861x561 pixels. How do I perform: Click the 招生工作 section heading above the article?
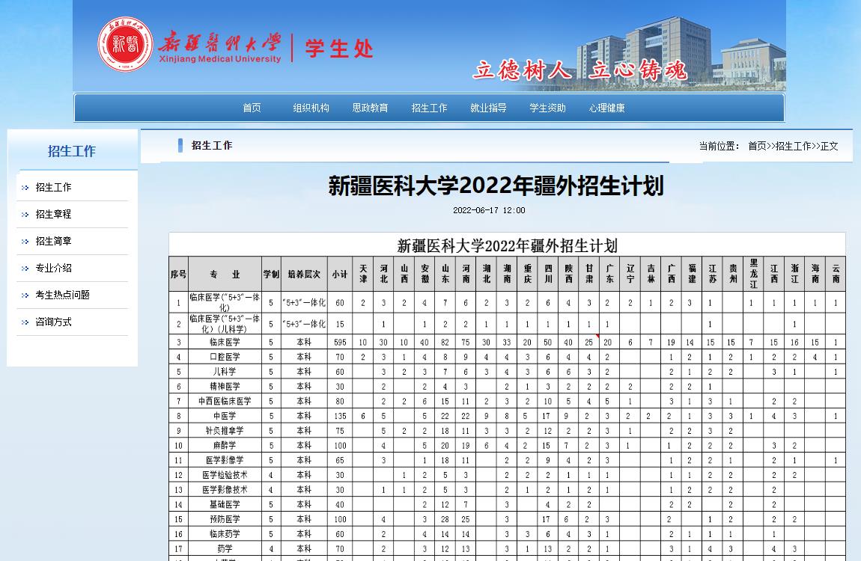(x=211, y=145)
